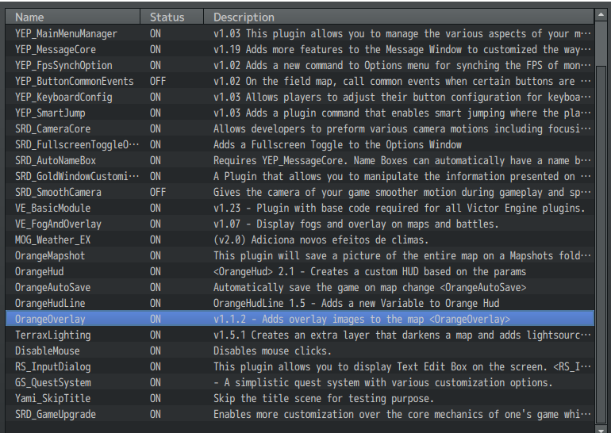Image resolution: width=611 pixels, height=433 pixels.
Task: Choose the RS_InputDialog plugin
Action: pos(300,367)
